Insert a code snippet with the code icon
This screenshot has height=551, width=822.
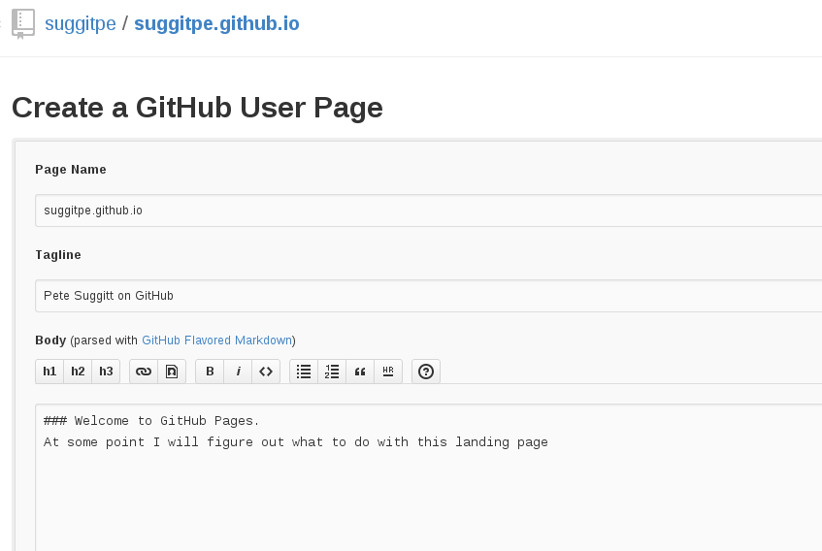266,372
